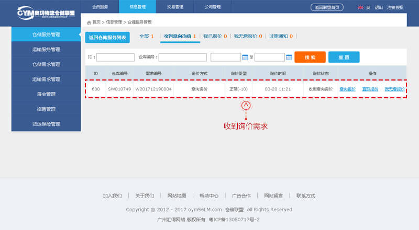Click the home icon in breadcrumb

coord(89,22)
